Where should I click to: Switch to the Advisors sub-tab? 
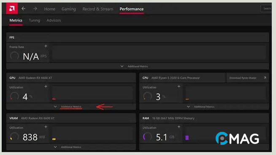click(54, 20)
